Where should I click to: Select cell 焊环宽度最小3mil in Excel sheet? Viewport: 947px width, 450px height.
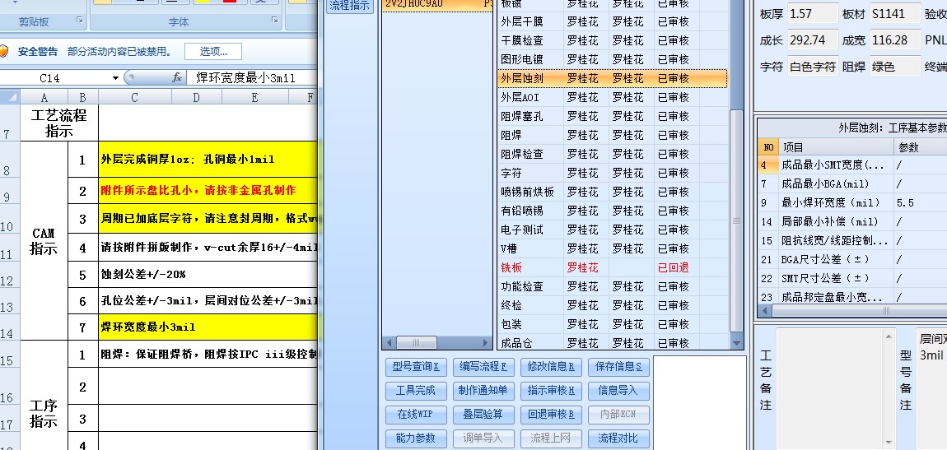tap(208, 327)
